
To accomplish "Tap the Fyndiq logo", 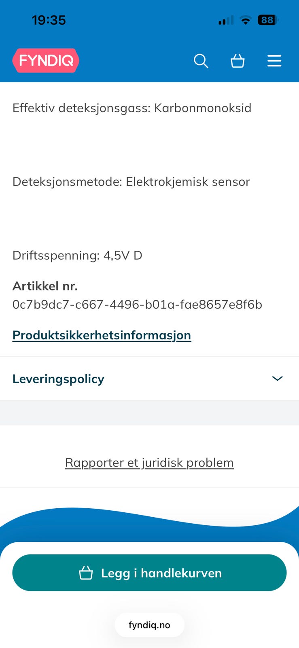I will 46,61.
